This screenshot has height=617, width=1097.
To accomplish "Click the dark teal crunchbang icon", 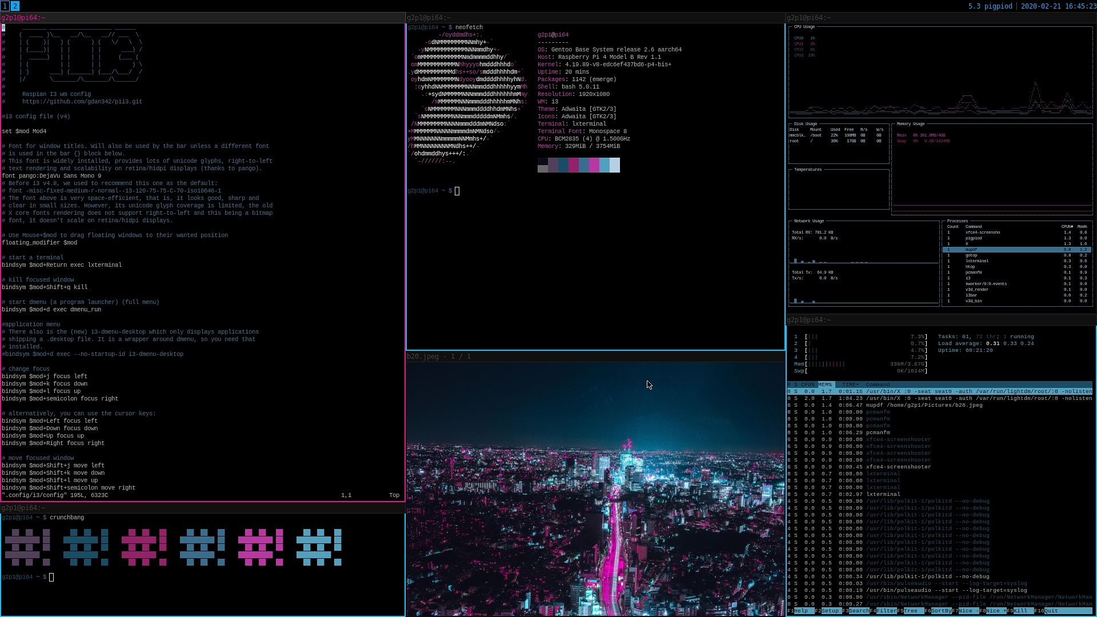I will tap(86, 547).
